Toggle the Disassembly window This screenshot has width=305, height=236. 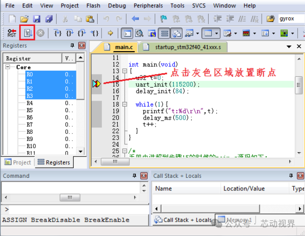click(139, 34)
